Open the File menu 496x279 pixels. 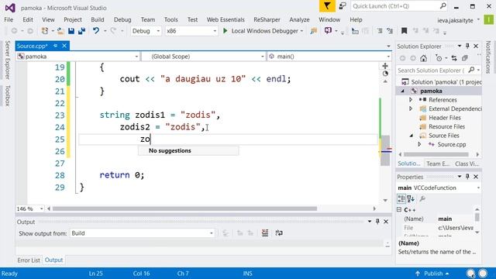point(9,19)
